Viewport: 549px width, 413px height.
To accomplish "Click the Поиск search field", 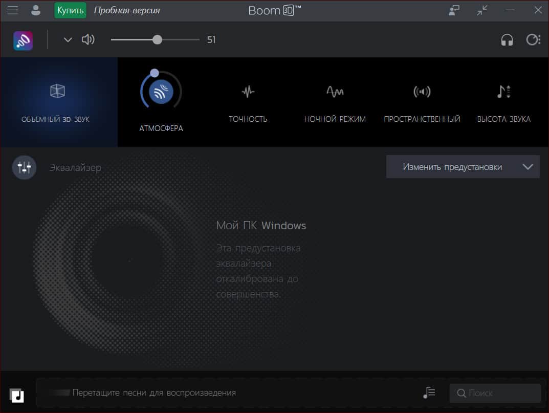I will pos(495,393).
